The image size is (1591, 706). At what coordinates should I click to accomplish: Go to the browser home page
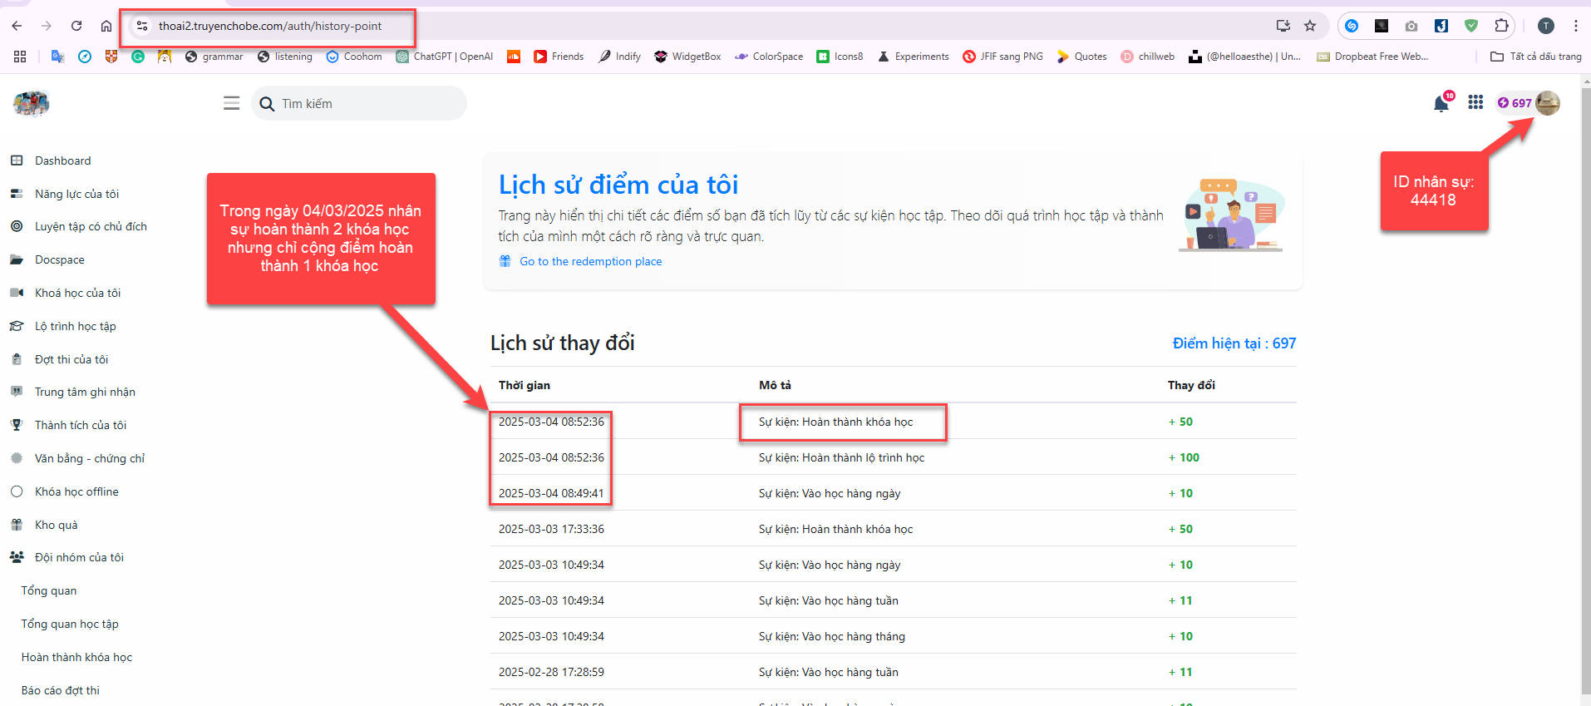point(106,26)
